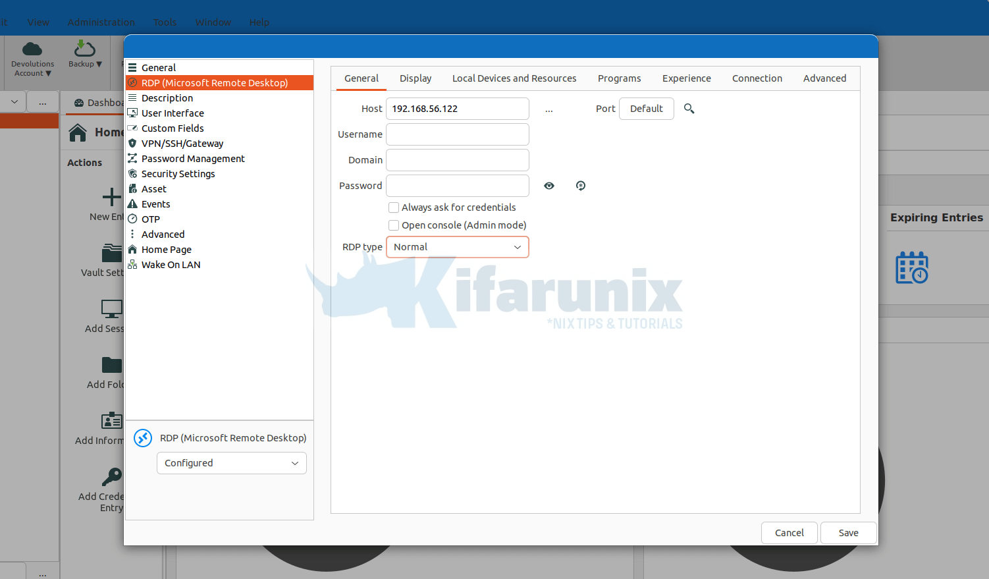Click the port scan magnifier icon
Image resolution: width=989 pixels, height=579 pixels.
click(689, 108)
